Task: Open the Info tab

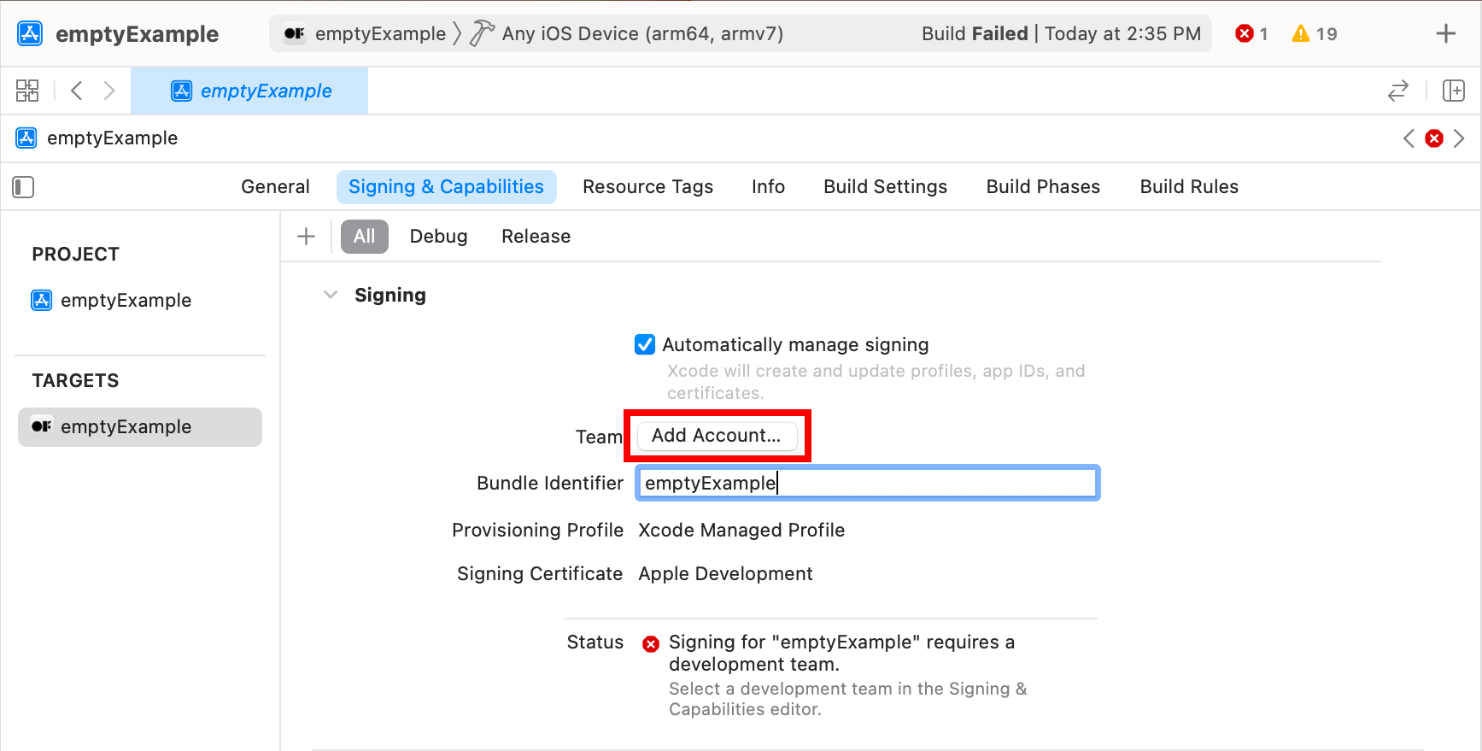Action: click(x=768, y=187)
